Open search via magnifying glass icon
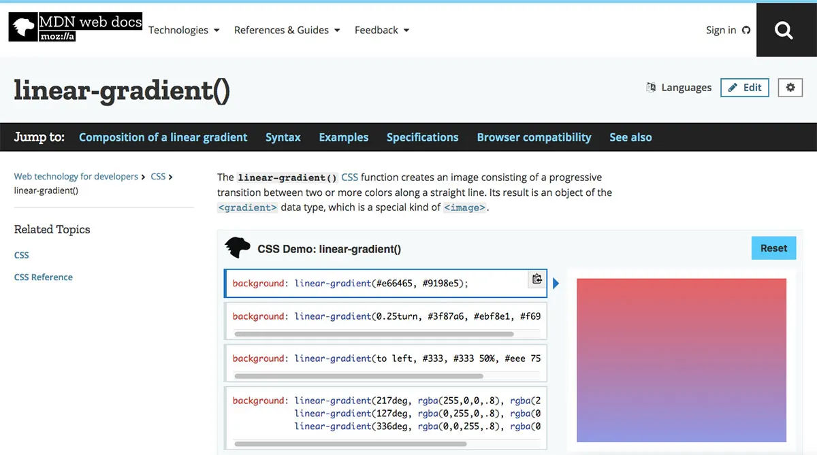The width and height of the screenshot is (817, 455). [x=784, y=31]
